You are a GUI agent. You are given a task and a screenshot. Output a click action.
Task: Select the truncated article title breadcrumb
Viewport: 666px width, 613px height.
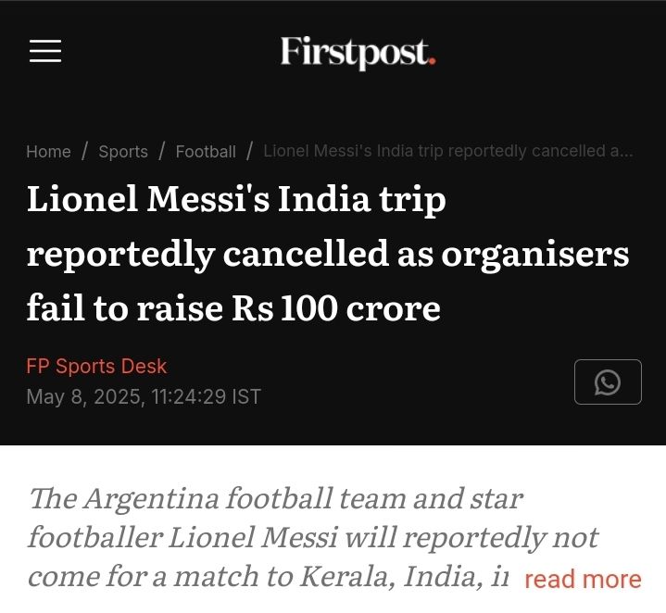tap(448, 151)
